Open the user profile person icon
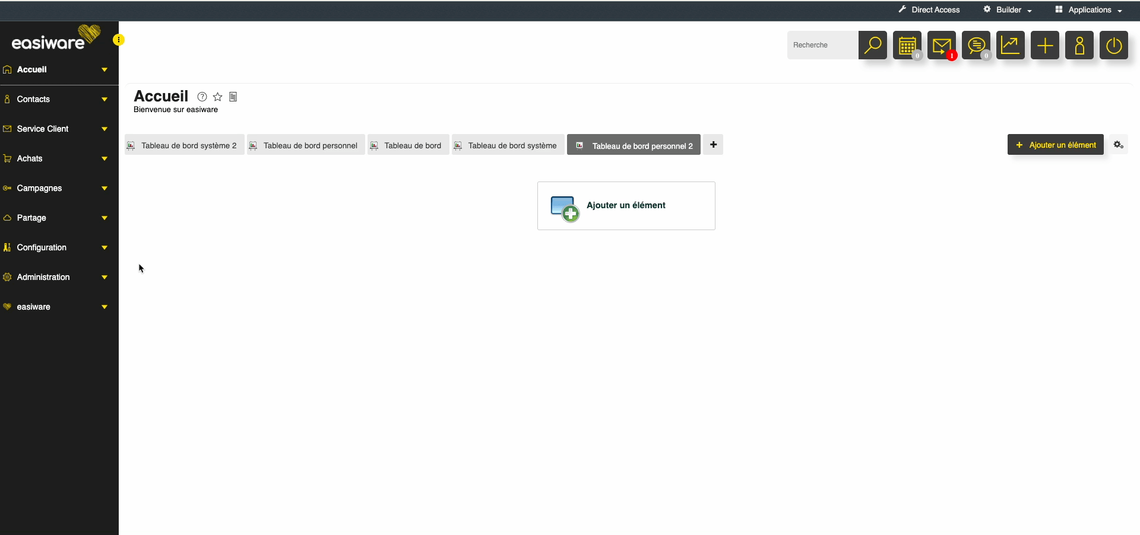1140x535 pixels. (1079, 45)
